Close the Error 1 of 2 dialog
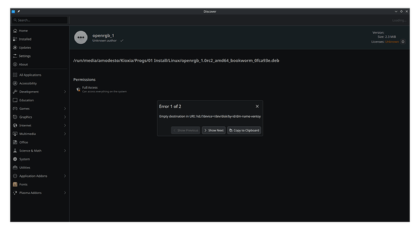 (x=257, y=106)
